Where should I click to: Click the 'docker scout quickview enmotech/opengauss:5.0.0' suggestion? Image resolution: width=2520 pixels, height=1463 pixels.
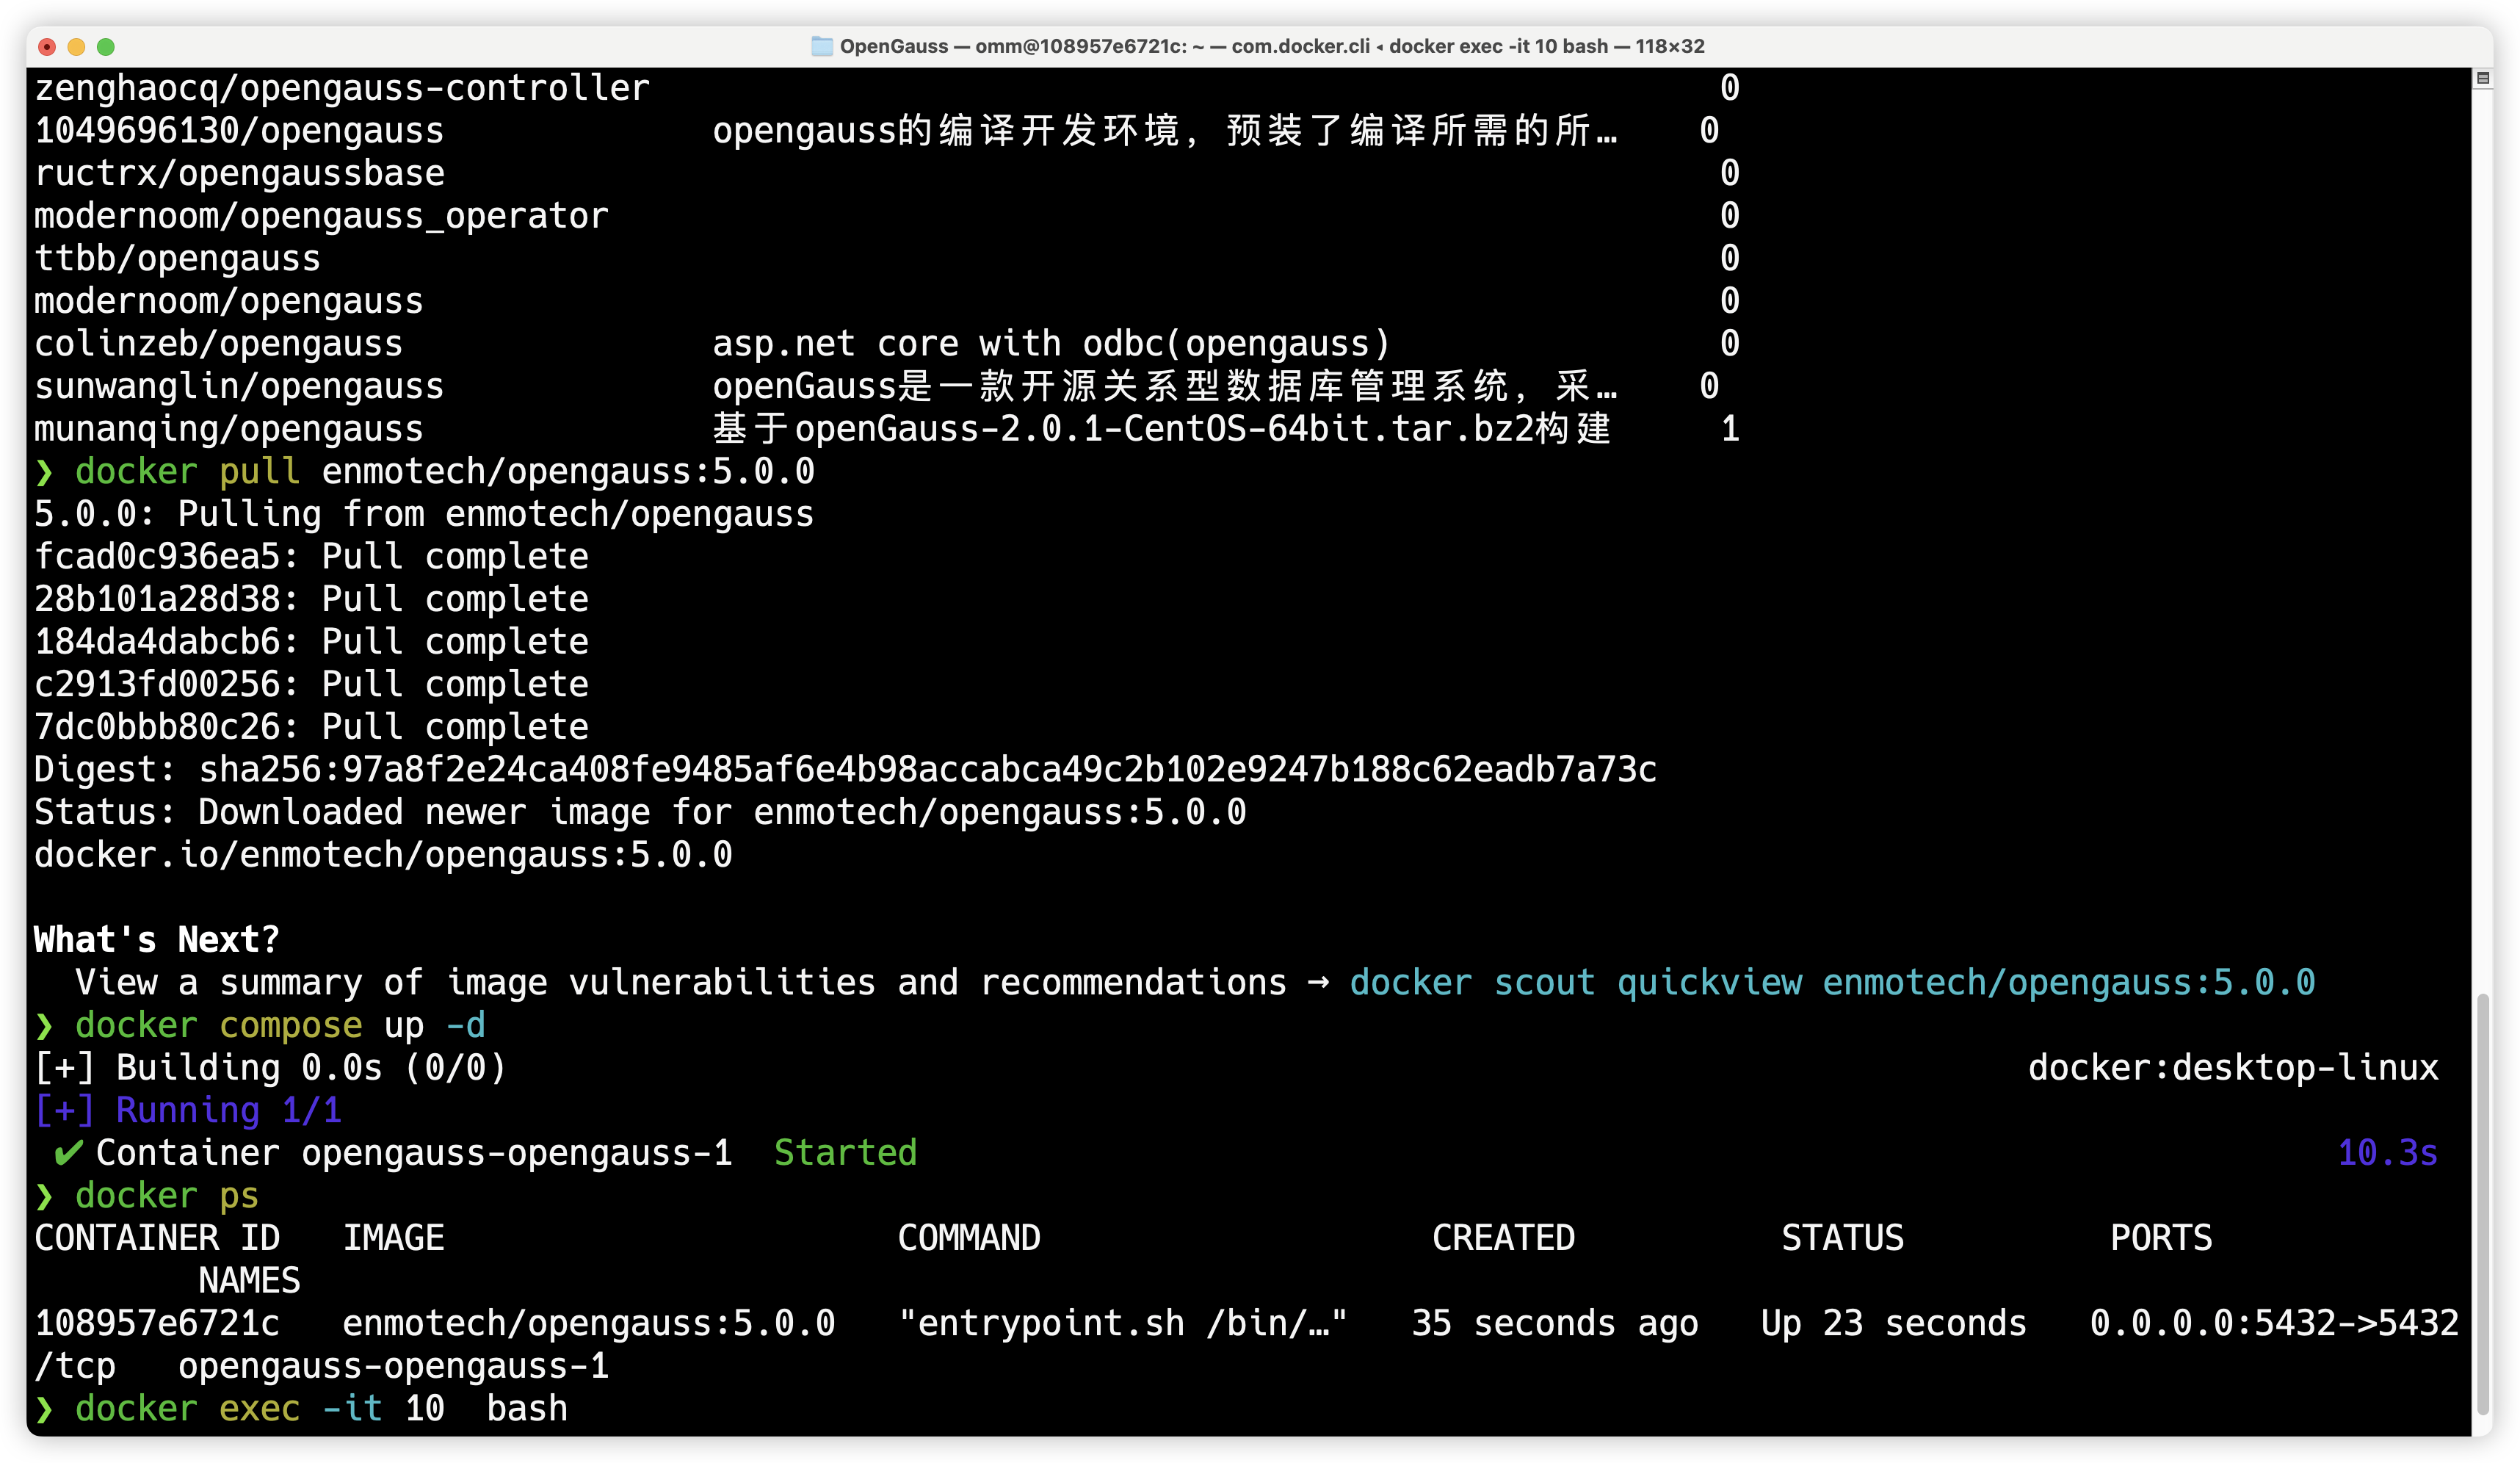pyautogui.click(x=1832, y=982)
